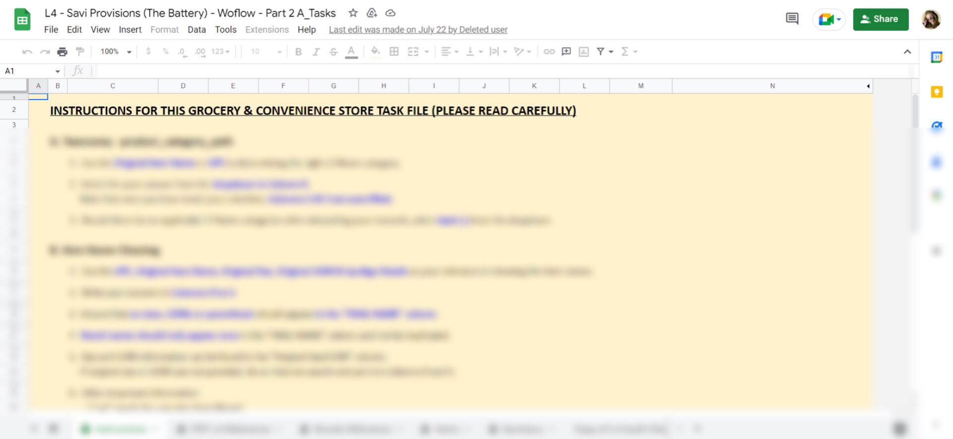
Task: Open the View menu
Action: tap(100, 30)
